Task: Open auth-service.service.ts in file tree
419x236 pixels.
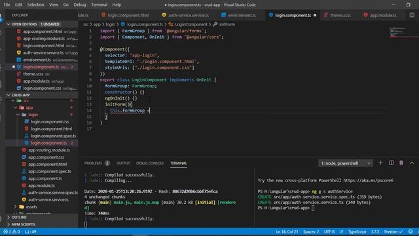Action: click(48, 199)
